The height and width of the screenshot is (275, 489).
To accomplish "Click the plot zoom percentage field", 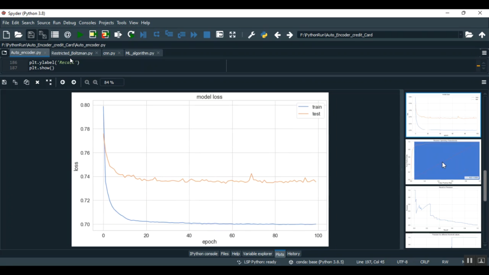I will 112,82.
